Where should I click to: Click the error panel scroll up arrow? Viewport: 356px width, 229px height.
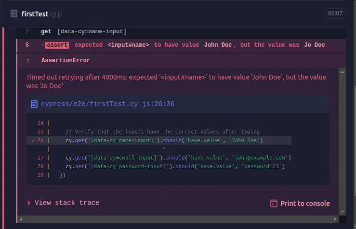[342, 72]
